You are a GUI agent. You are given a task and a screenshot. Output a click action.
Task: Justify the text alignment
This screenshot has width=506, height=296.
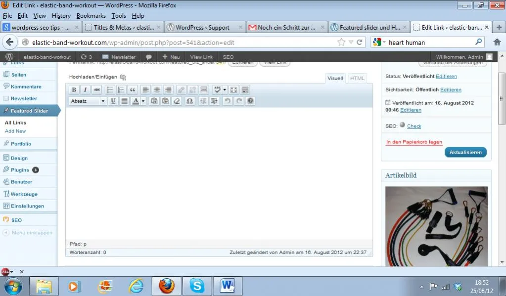pyautogui.click(x=124, y=101)
